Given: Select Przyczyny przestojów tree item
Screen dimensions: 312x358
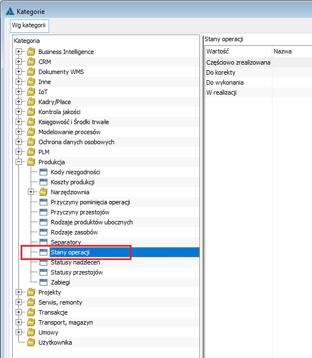Looking at the screenshot, I should tap(80, 212).
